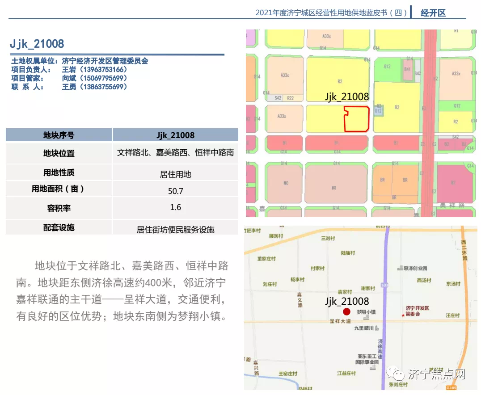
Task: Click the 容积率 row label
Action: pos(59,208)
